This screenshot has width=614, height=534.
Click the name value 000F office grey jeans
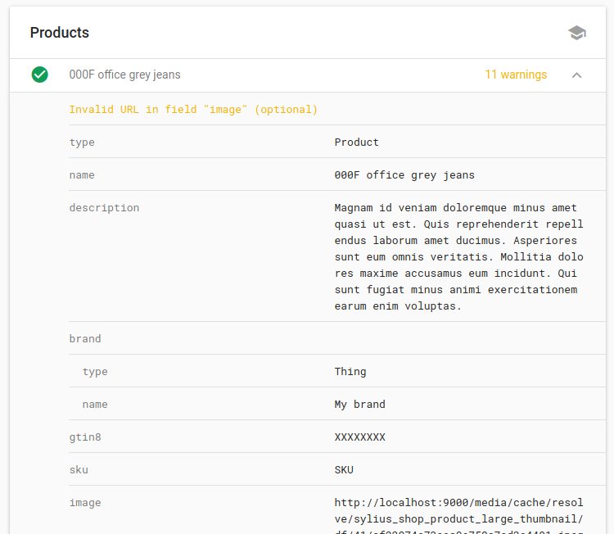coord(404,174)
